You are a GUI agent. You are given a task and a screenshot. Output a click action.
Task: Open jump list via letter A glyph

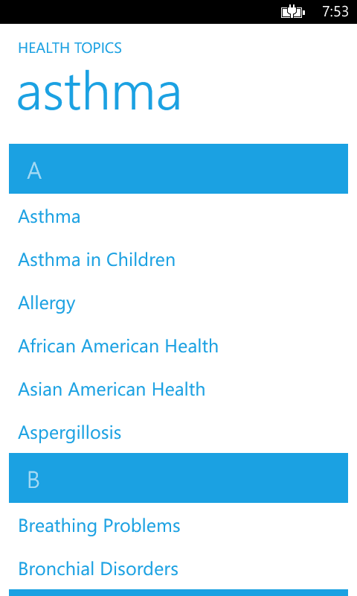[x=34, y=171]
